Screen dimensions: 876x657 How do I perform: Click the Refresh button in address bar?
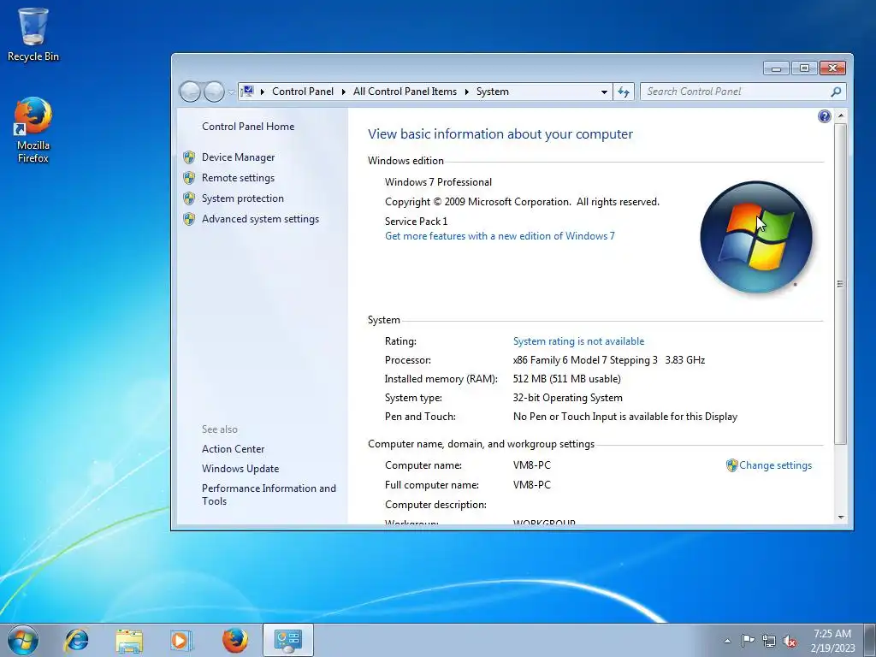(624, 92)
